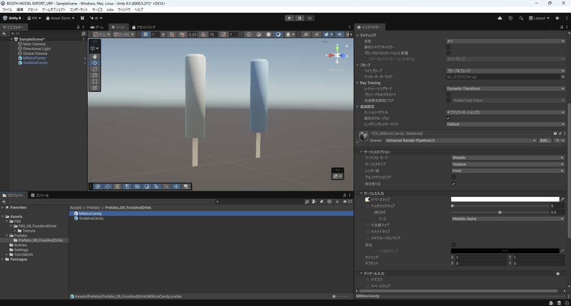Click the help icon in top bar

point(557,18)
